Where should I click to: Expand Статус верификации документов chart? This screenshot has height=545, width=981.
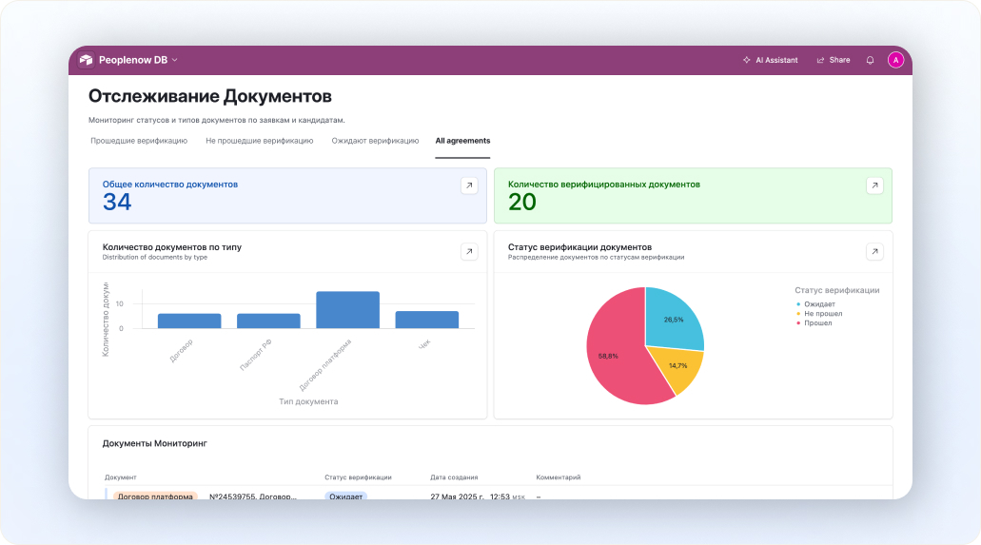pos(874,251)
